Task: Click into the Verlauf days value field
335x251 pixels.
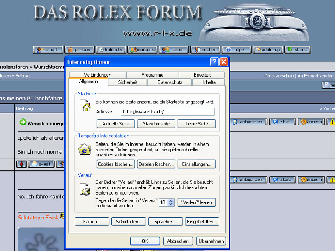Action: [163, 202]
